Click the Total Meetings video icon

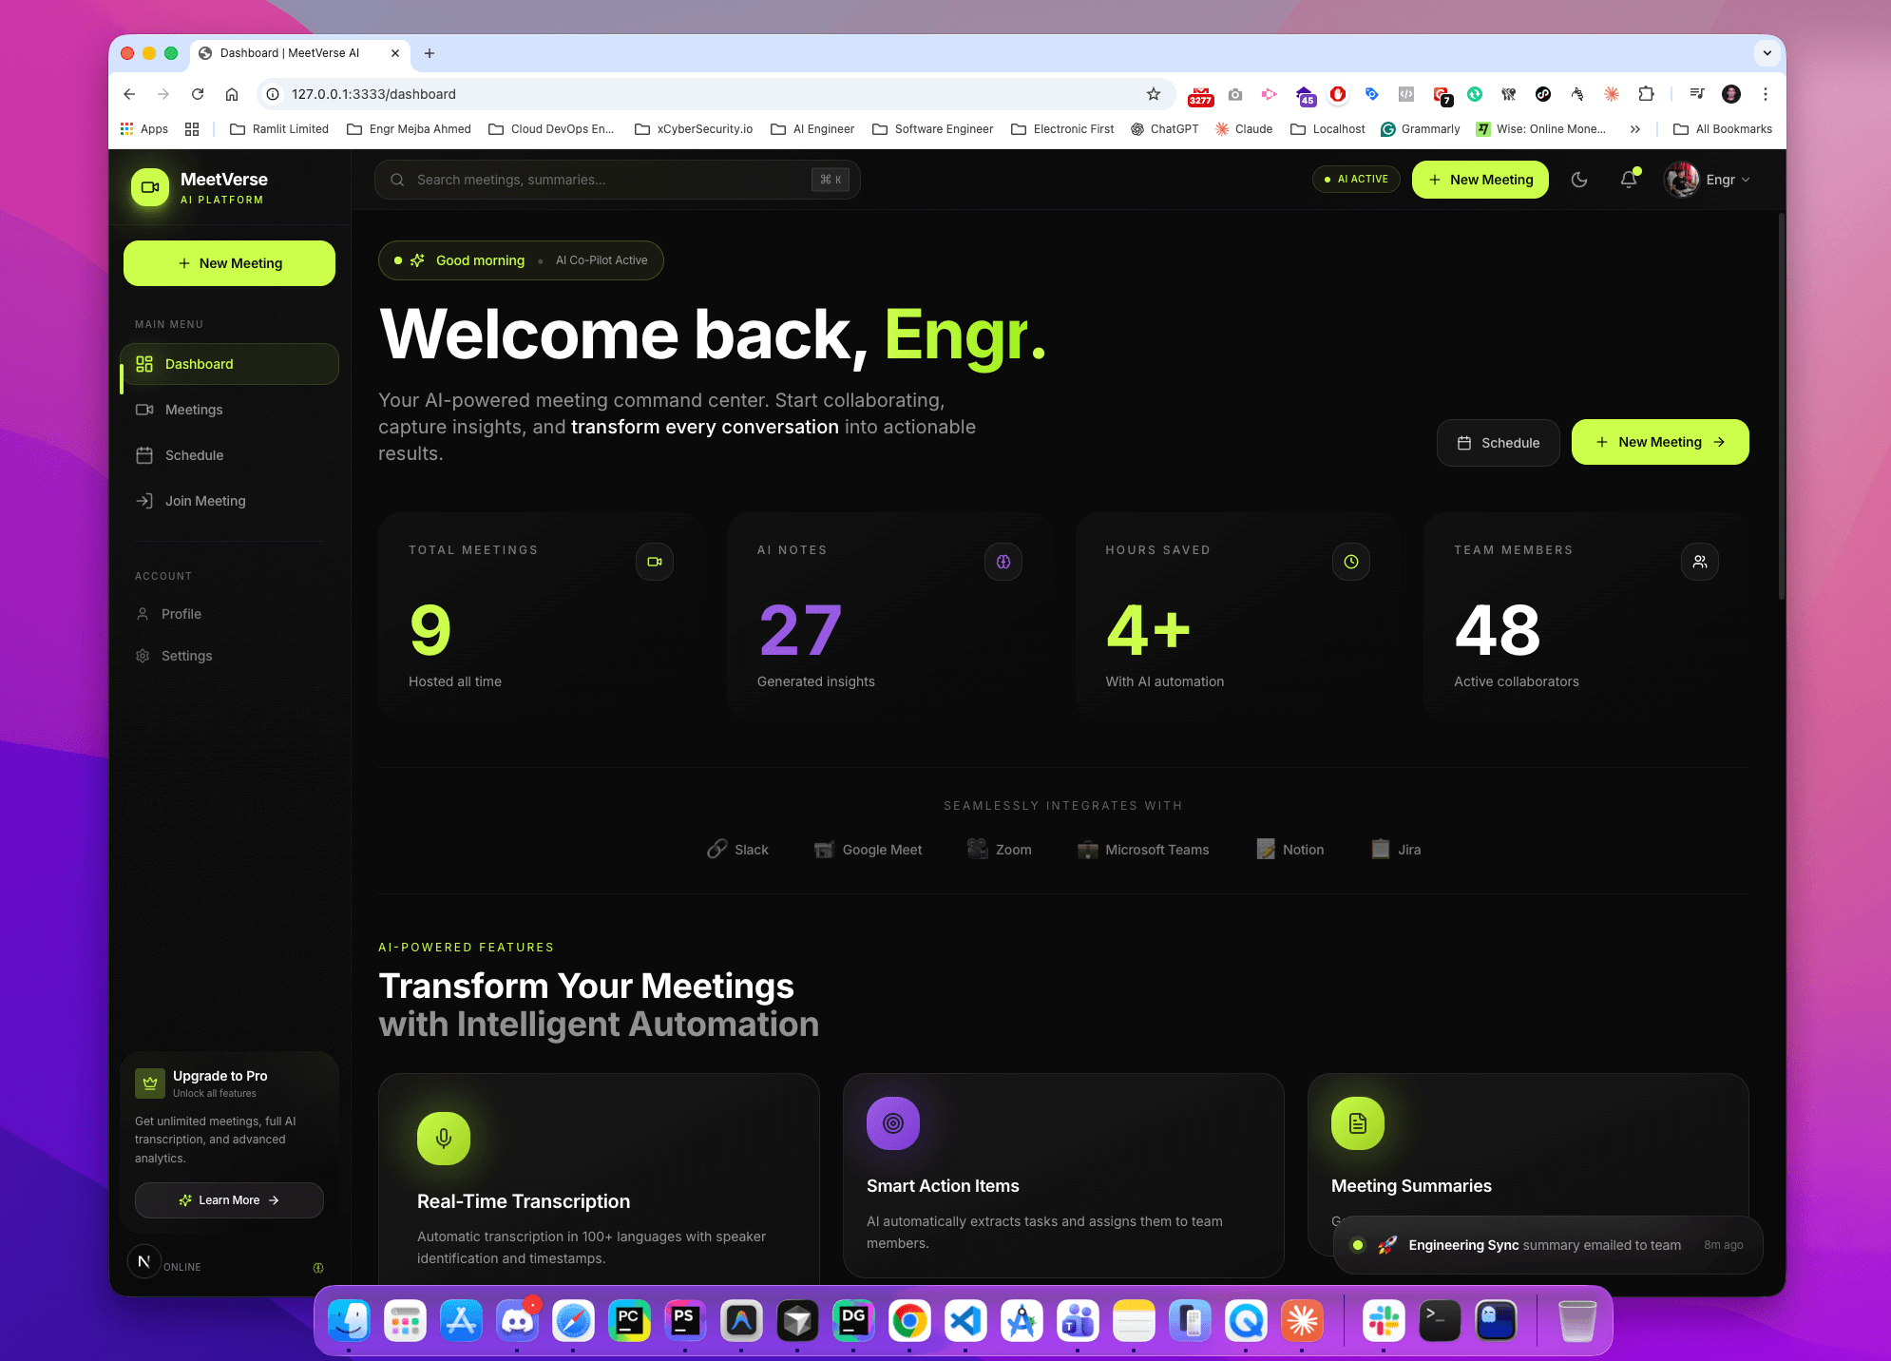655,562
